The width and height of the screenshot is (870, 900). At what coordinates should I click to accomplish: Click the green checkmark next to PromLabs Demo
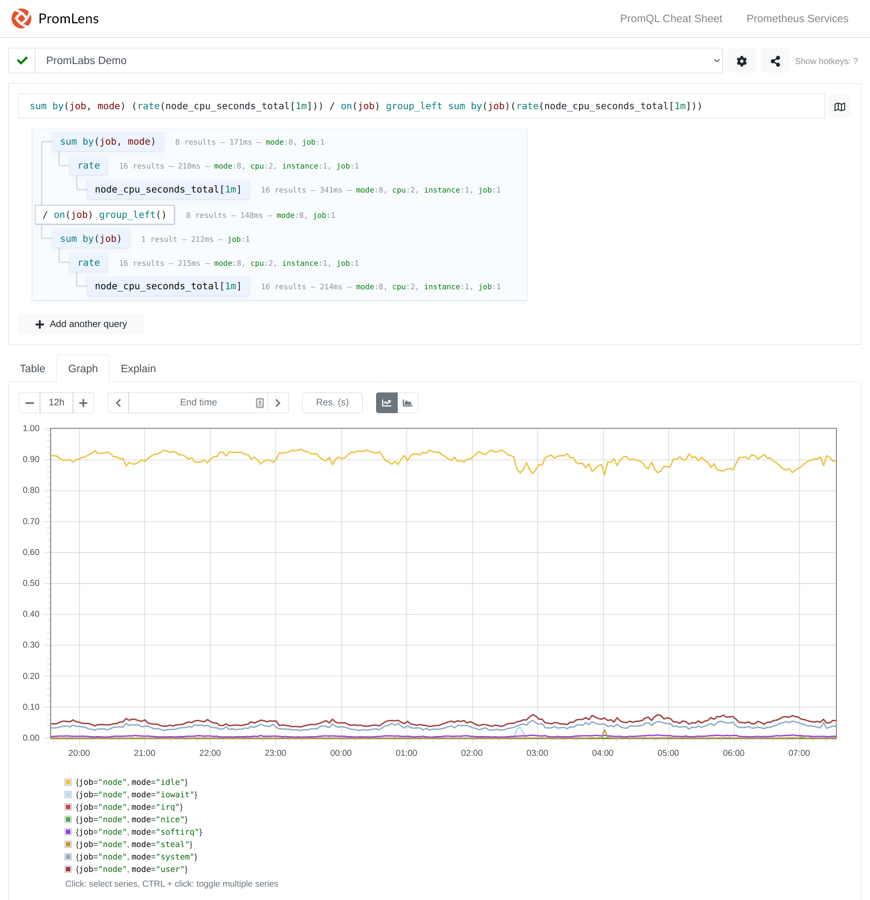22,60
